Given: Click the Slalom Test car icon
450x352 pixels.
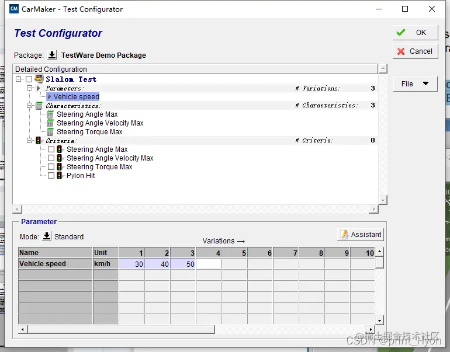Looking at the screenshot, I should [39, 79].
